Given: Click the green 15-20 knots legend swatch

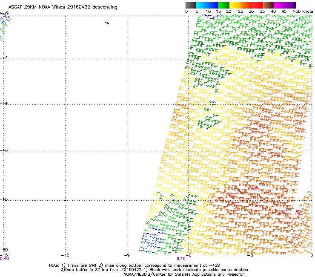Looking at the screenshot, I should click(x=224, y=5).
